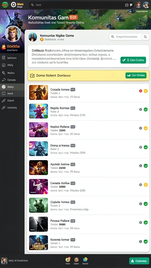Viewport: 151px width, 268px height.
Task: Toggle the green check on Cojlade Iomea row
Action: coord(146,204)
